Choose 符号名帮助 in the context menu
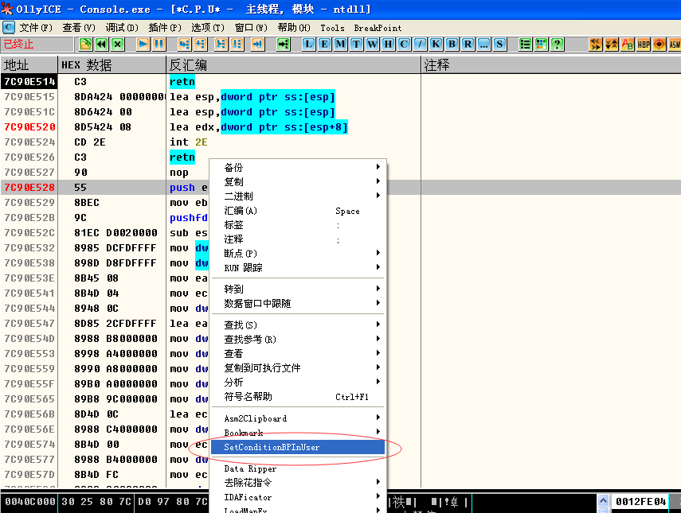Screen dimensions: 681x513 [298, 396]
